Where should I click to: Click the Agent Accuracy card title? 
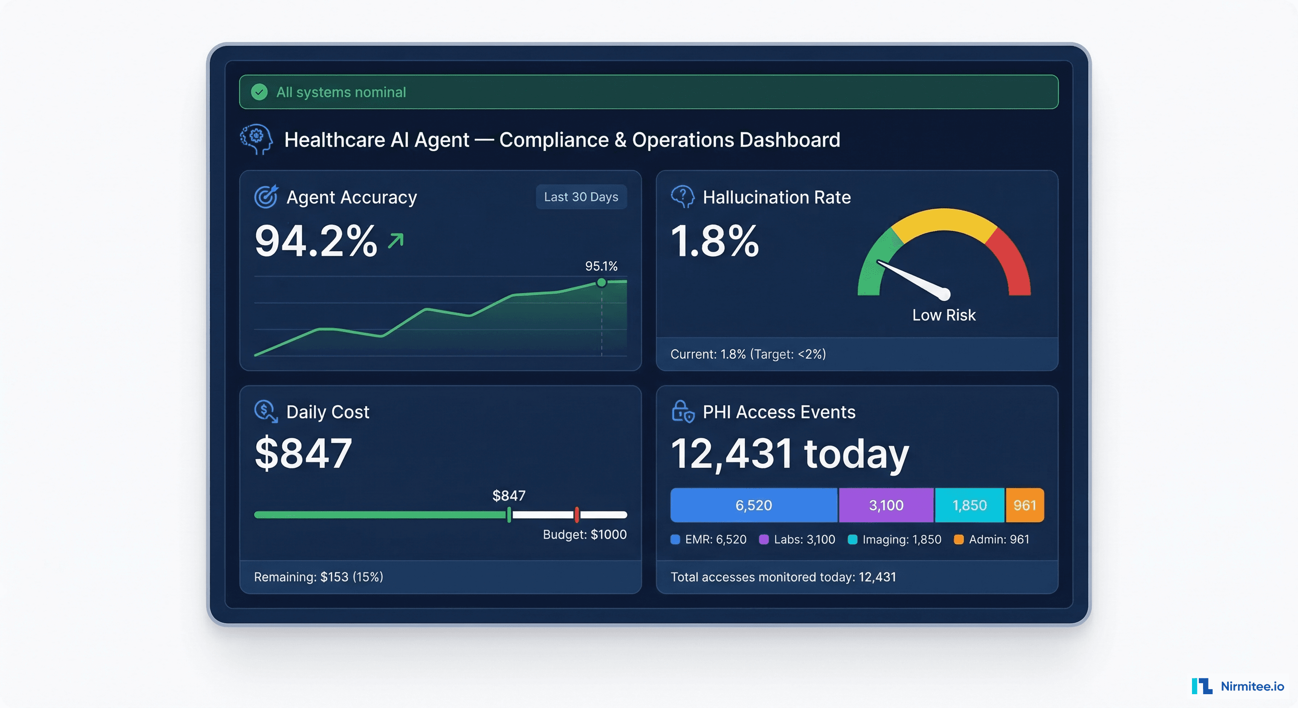point(352,197)
